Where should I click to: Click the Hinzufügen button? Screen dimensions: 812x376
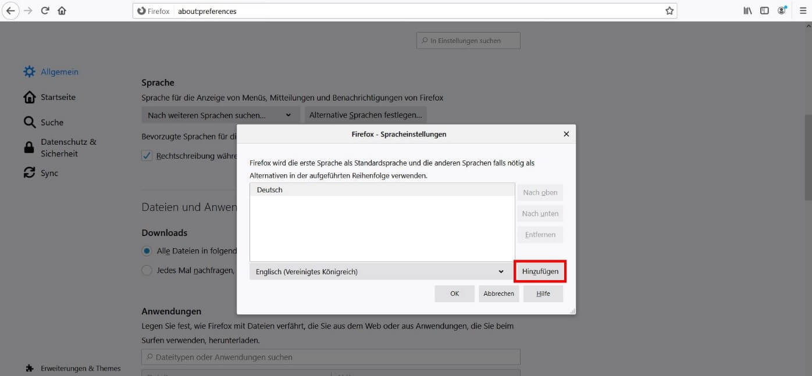pos(540,271)
